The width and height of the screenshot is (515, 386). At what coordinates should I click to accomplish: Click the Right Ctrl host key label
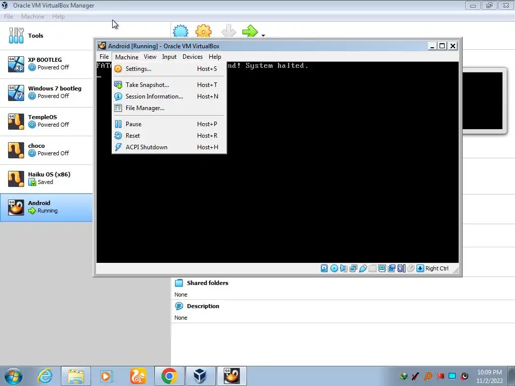pyautogui.click(x=437, y=268)
